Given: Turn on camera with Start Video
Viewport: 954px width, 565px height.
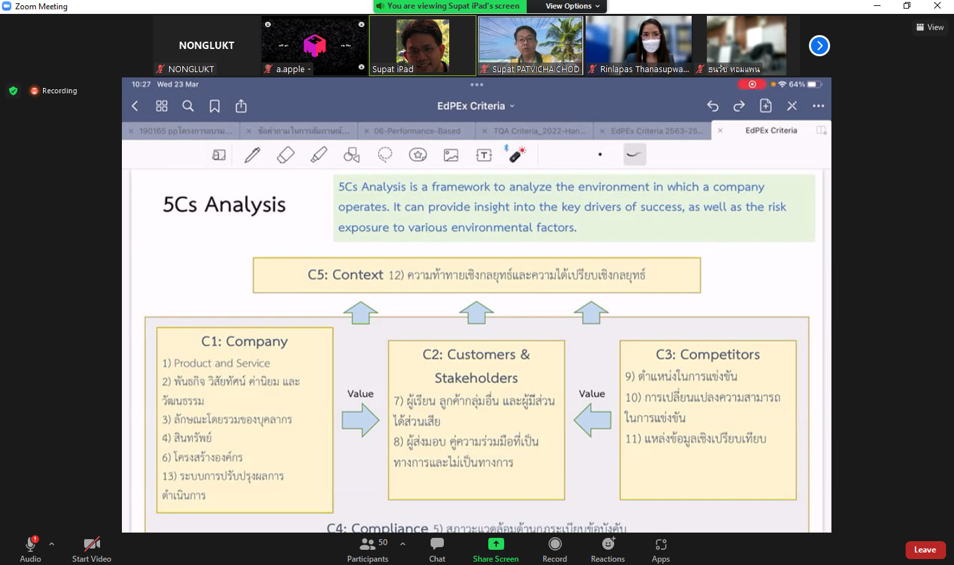Looking at the screenshot, I should (91, 548).
